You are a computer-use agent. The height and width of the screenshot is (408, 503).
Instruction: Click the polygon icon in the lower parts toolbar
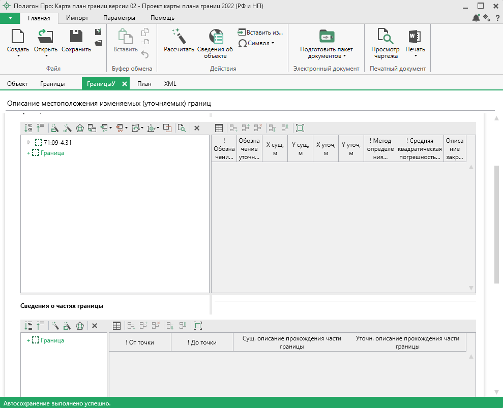pyautogui.click(x=80, y=326)
